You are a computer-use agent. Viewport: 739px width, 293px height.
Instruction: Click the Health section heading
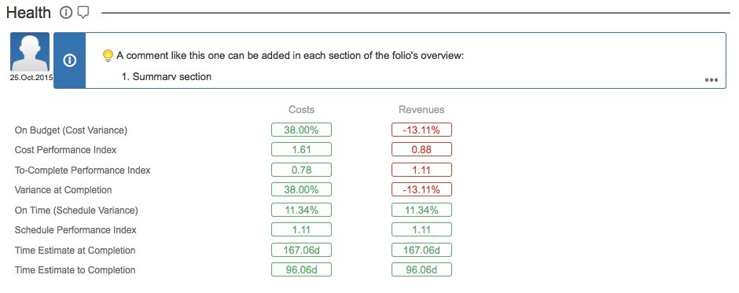(29, 13)
